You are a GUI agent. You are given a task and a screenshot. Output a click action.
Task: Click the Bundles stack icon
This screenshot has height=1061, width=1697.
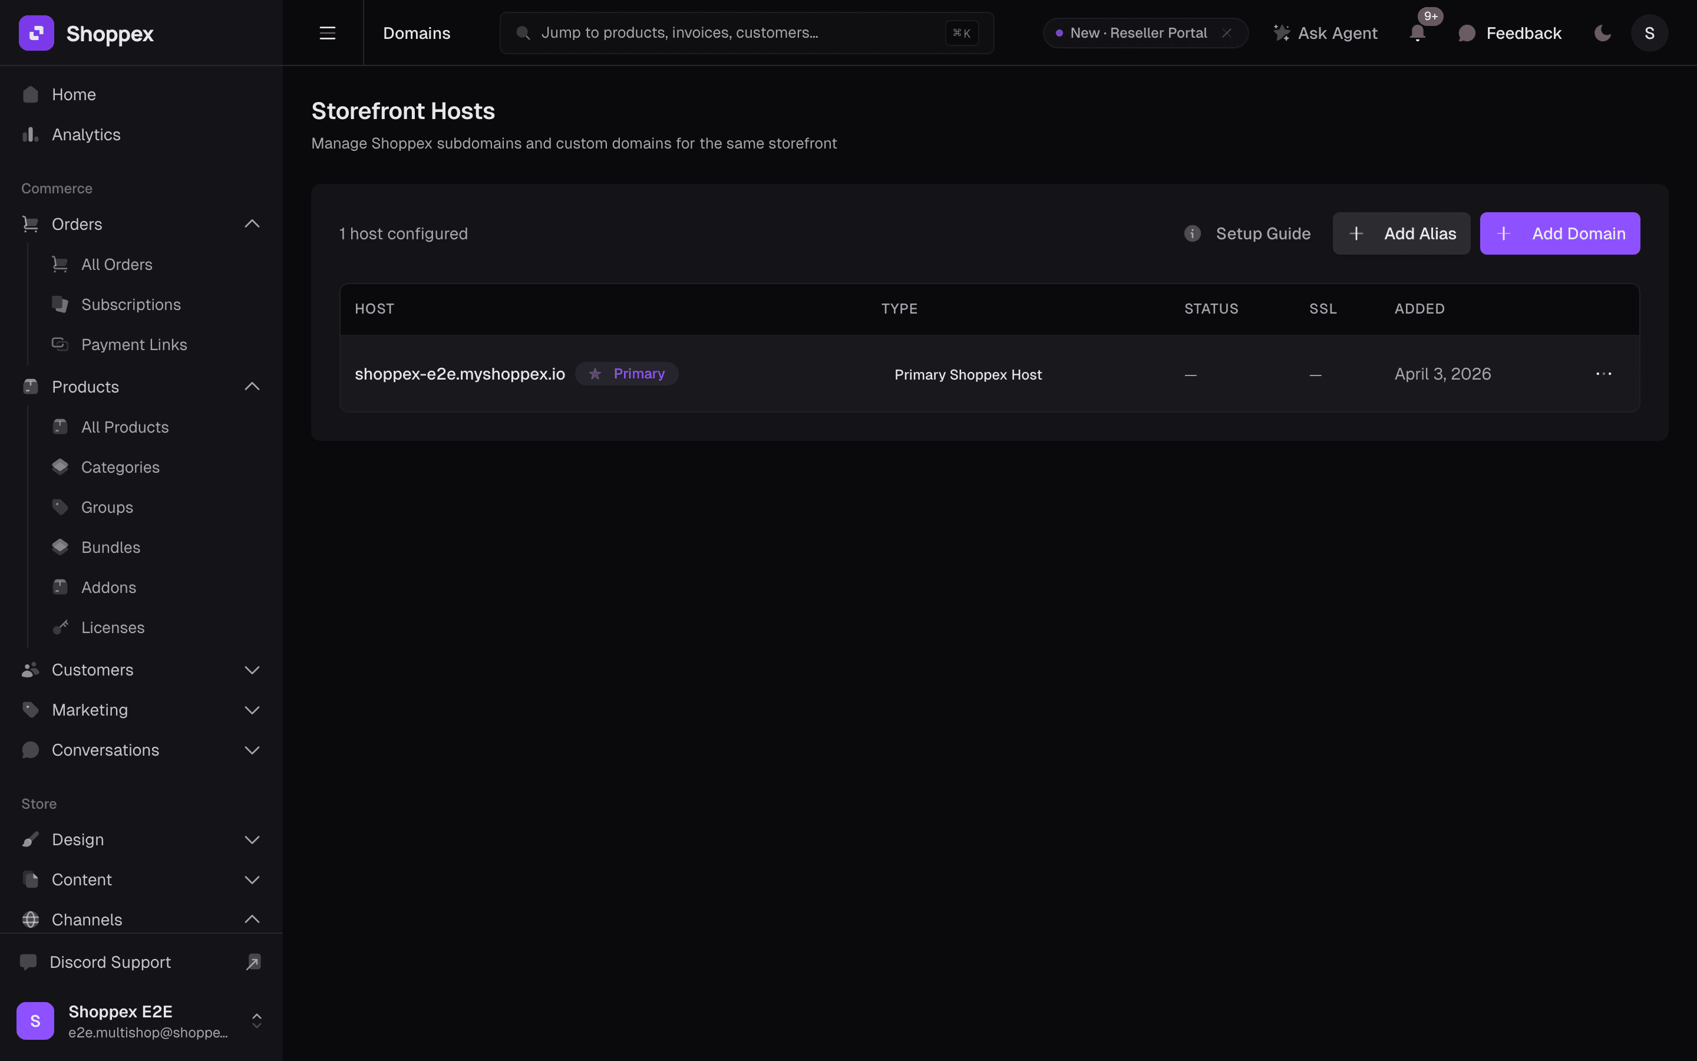(60, 546)
